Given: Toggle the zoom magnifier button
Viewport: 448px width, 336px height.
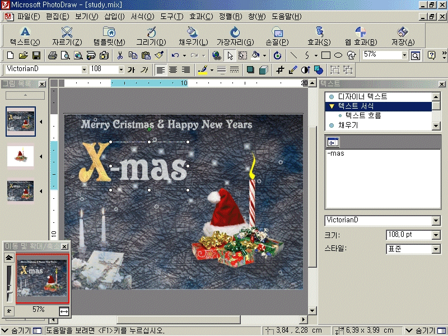Looking at the screenshot, I should pos(416,55).
